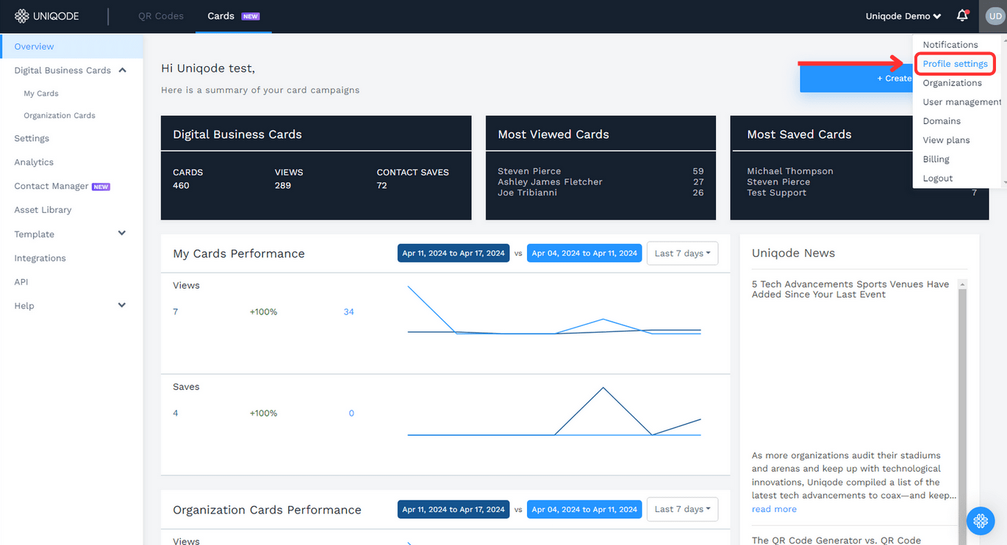Viewport: 1007px width, 545px height.
Task: Open the Uniqode Demo account dropdown
Action: (903, 16)
